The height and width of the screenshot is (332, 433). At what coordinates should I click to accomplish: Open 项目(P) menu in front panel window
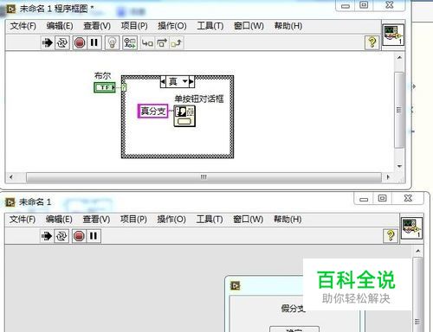coord(133,220)
